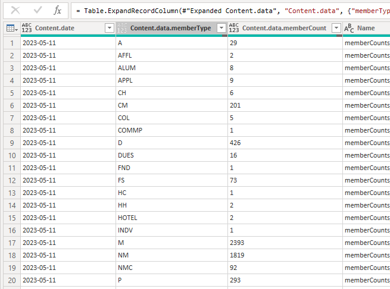Select row number 17
The width and height of the screenshot is (390, 289).
click(10, 243)
